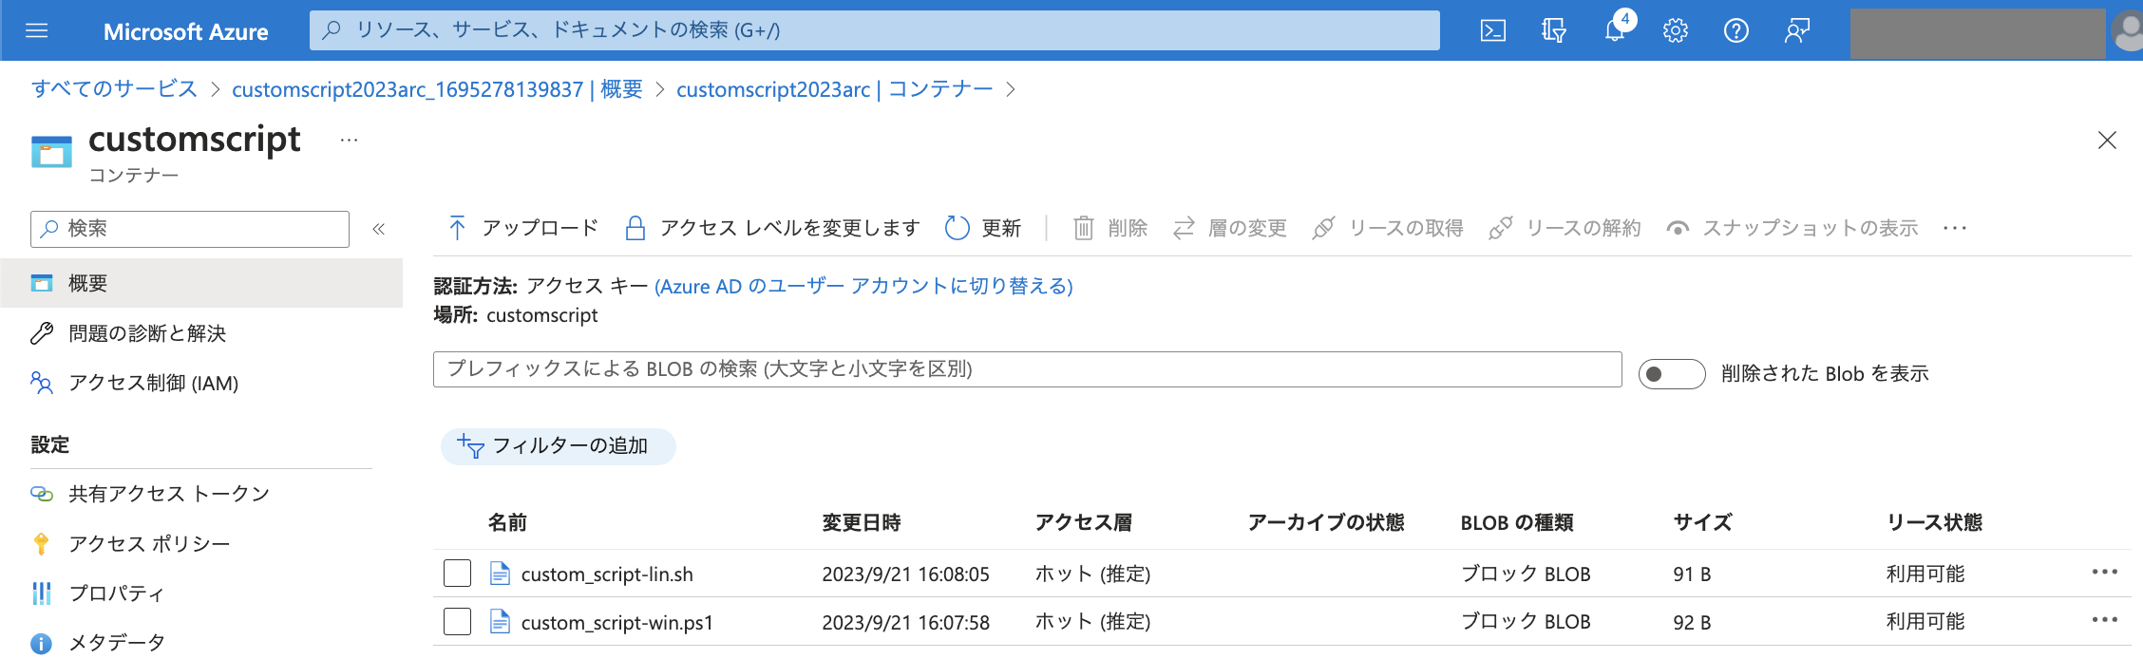Check the custom_script-win.ps1 checkbox
This screenshot has width=2143, height=659.
tap(458, 622)
